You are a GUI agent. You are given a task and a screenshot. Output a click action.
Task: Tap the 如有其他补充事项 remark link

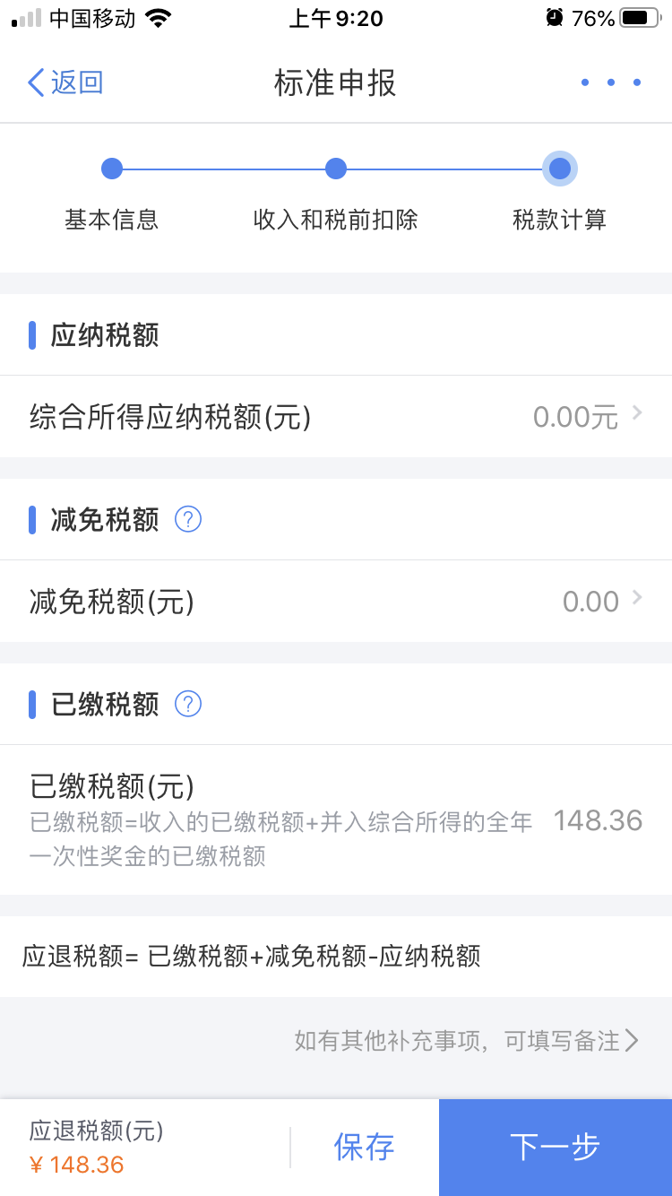point(457,1040)
